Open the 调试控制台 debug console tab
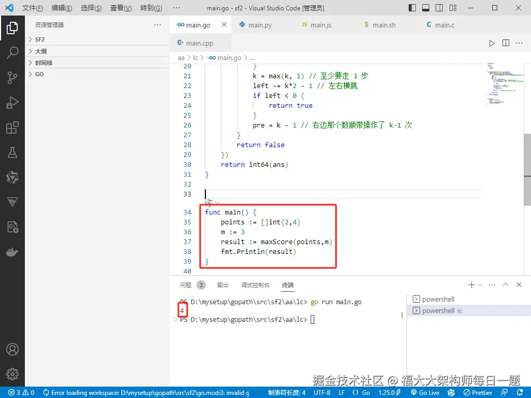This screenshot has height=398, width=531. coord(255,285)
